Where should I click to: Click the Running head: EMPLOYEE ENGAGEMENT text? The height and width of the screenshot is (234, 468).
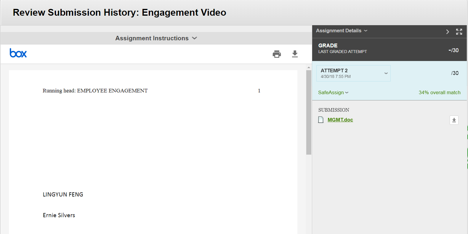tap(95, 91)
